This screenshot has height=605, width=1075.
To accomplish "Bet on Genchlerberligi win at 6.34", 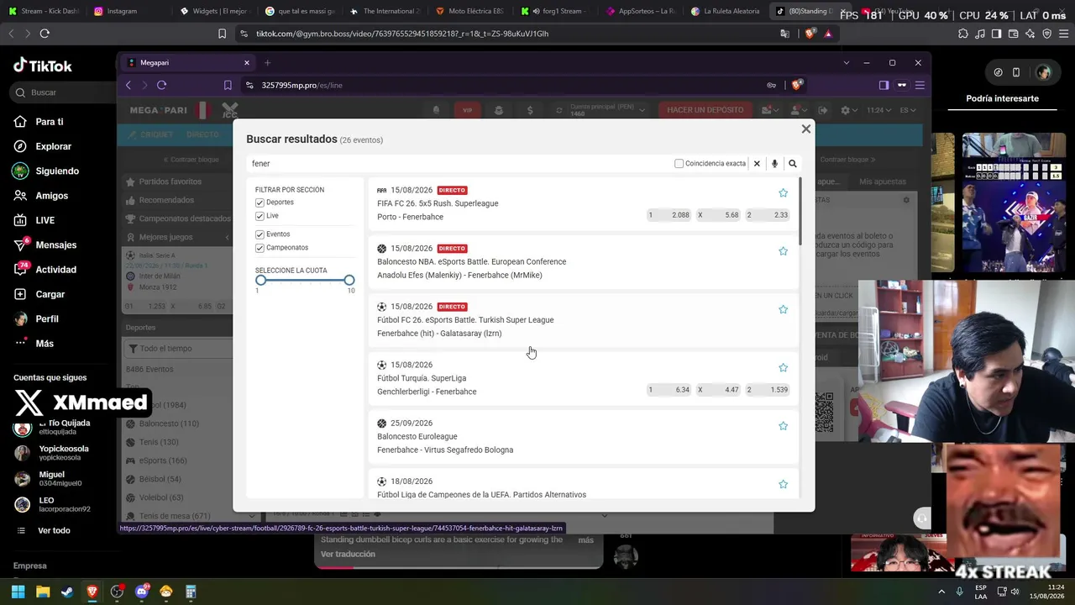I will [669, 390].
